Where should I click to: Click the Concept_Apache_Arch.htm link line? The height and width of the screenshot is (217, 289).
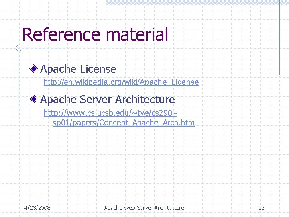(124, 123)
